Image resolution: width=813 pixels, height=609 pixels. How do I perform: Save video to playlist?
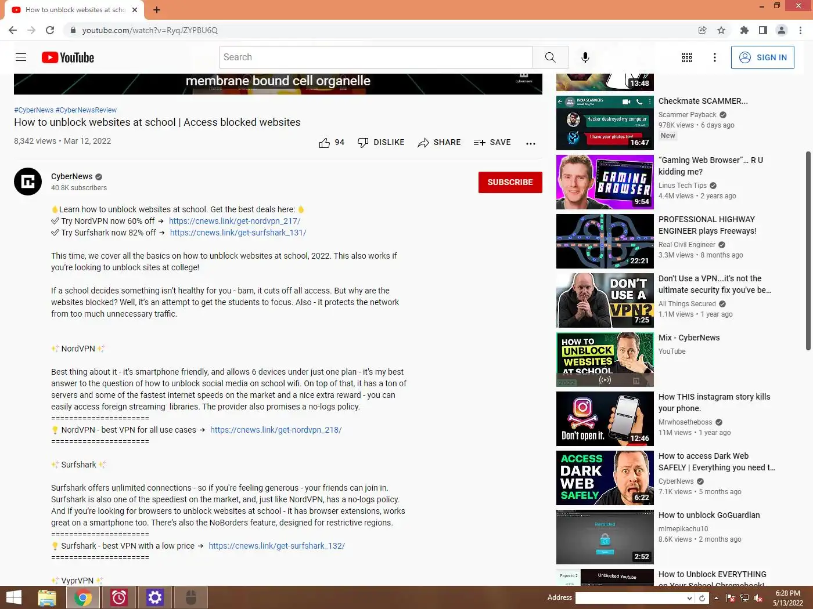coord(492,143)
